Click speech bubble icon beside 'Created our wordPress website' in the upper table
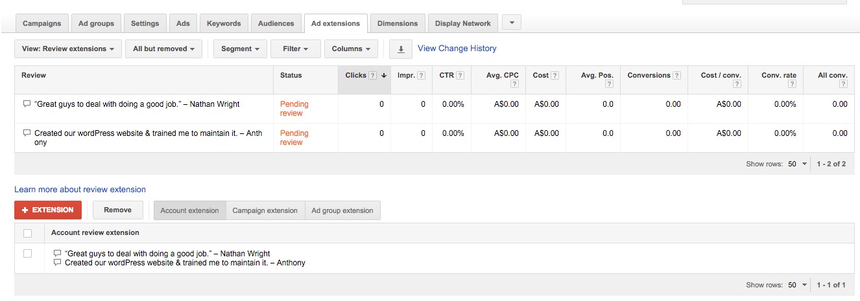 27,133
